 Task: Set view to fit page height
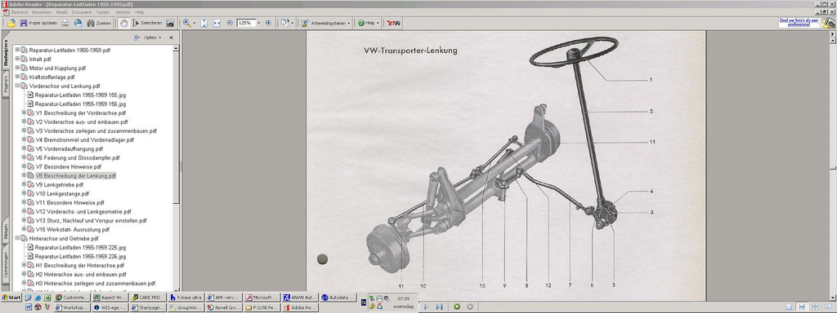pos(204,23)
